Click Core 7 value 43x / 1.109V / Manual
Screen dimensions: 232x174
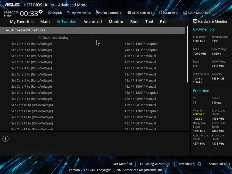[x=140, y=87]
